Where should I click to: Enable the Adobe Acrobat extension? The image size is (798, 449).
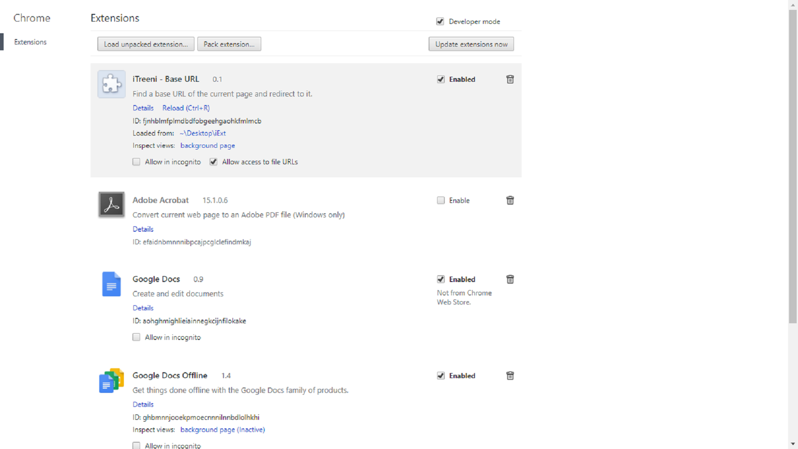tap(441, 200)
